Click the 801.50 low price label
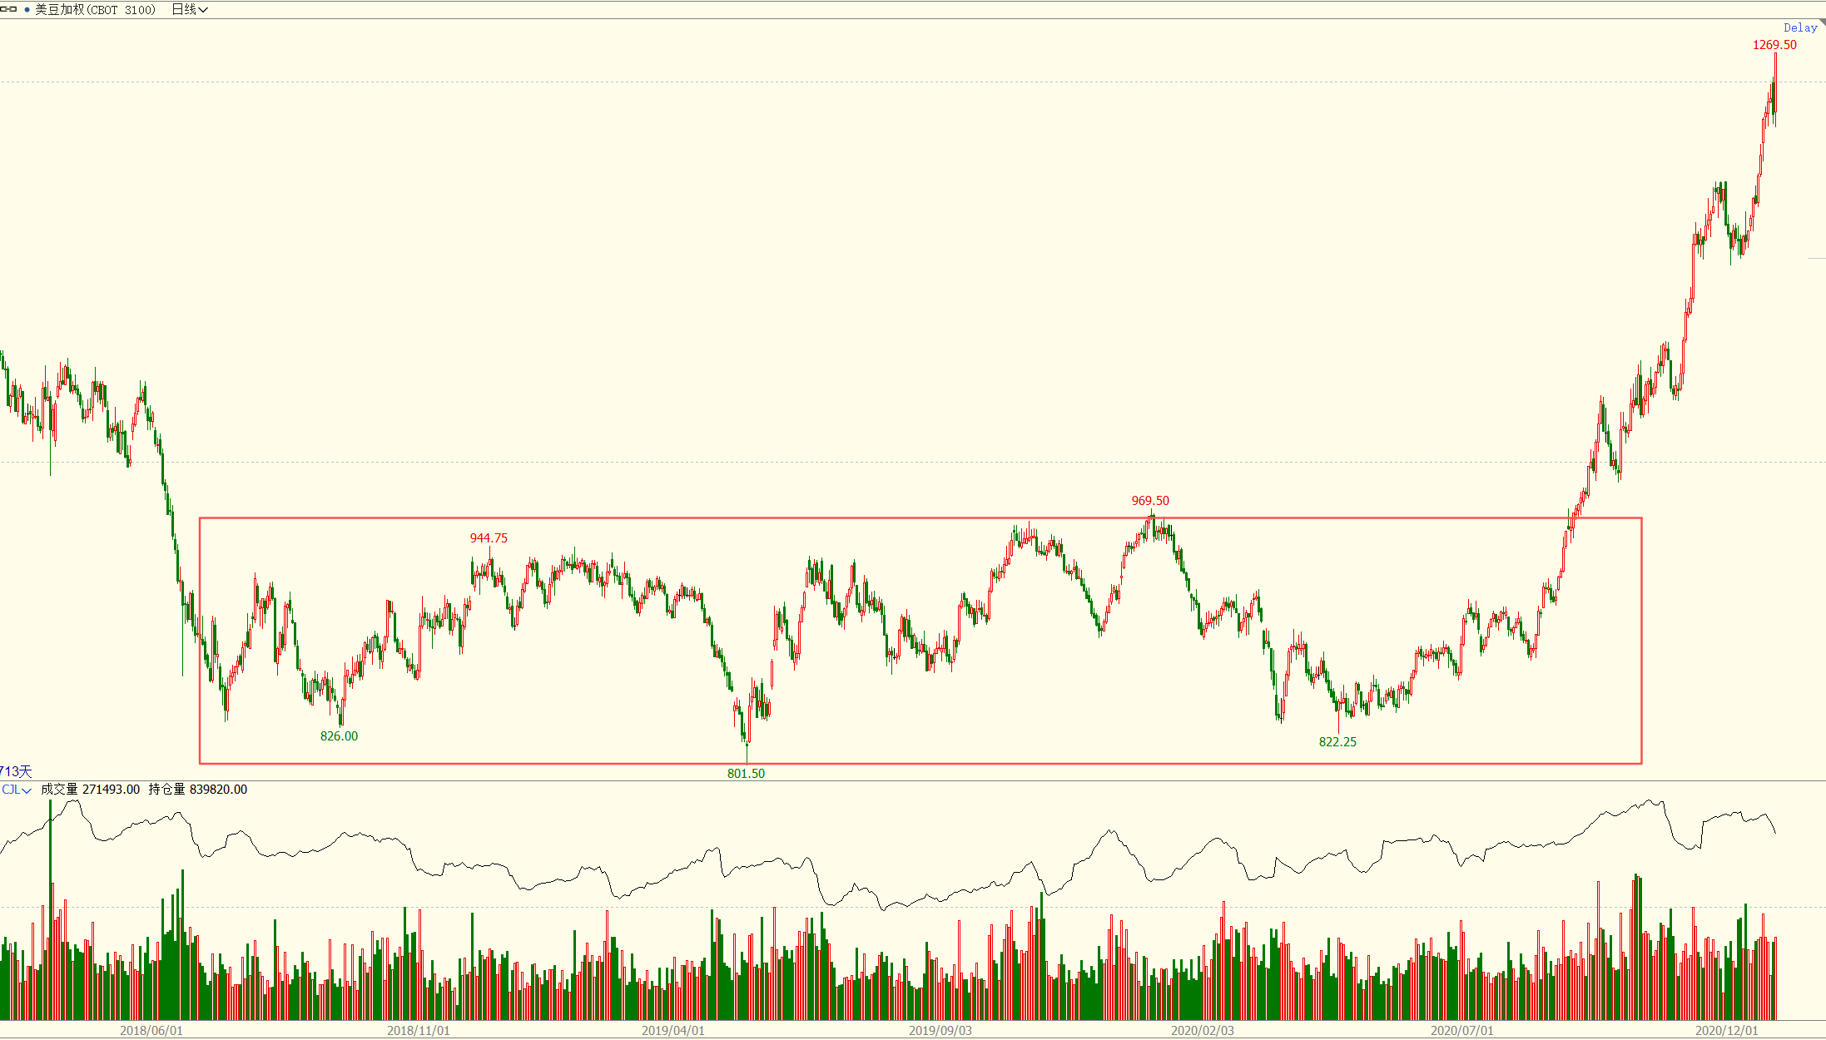Image resolution: width=1826 pixels, height=1040 pixels. tap(746, 773)
